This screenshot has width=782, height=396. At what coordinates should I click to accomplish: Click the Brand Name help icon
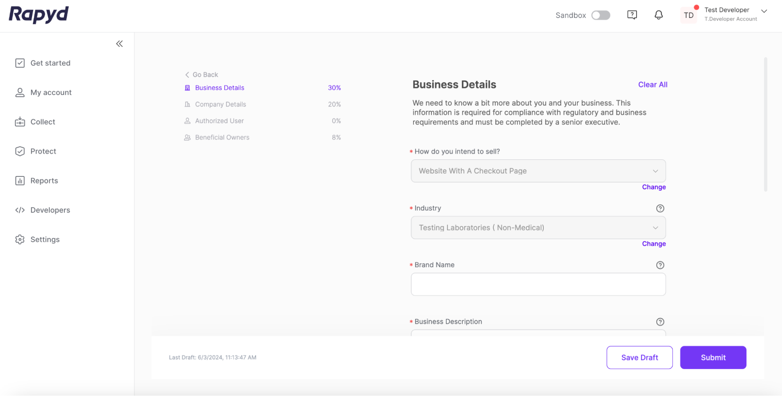pyautogui.click(x=660, y=265)
